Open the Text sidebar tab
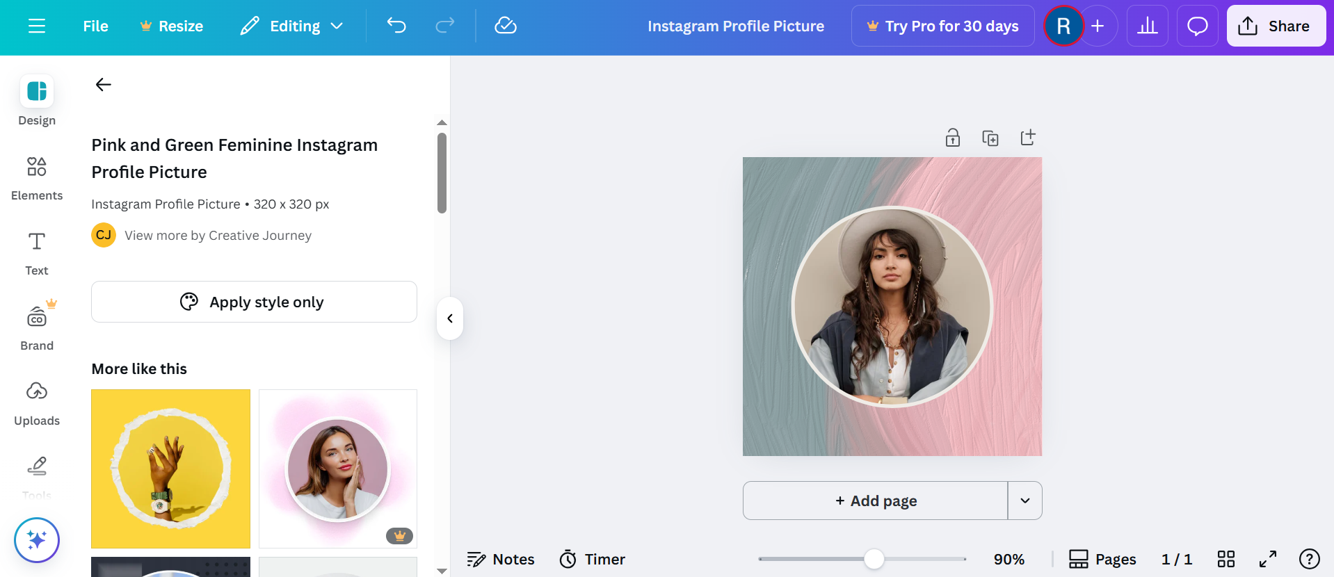Screen dimensions: 1334x577 click(x=37, y=253)
